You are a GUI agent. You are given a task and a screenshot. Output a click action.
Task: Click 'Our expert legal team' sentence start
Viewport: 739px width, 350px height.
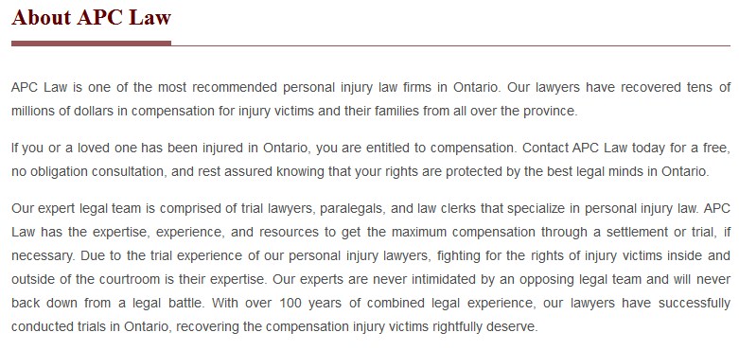pos(76,208)
